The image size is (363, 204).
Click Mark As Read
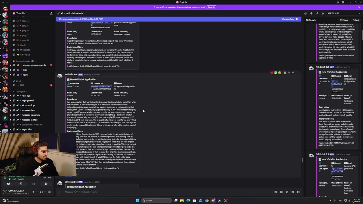290,19
